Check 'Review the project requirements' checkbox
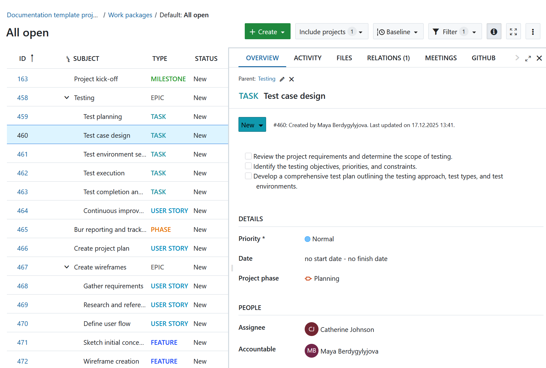546x368 pixels. click(248, 156)
